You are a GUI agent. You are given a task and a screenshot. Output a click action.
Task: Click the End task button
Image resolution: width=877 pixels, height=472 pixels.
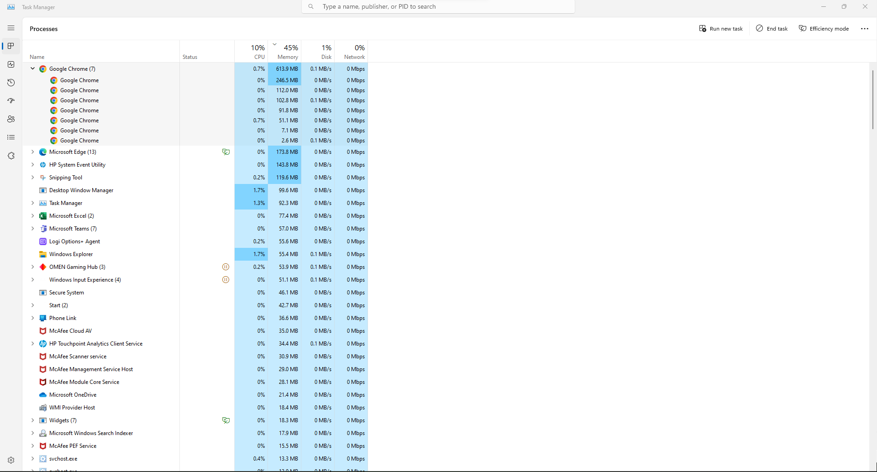(772, 28)
